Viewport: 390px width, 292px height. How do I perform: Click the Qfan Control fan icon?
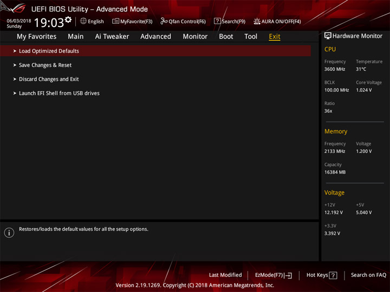[164, 21]
